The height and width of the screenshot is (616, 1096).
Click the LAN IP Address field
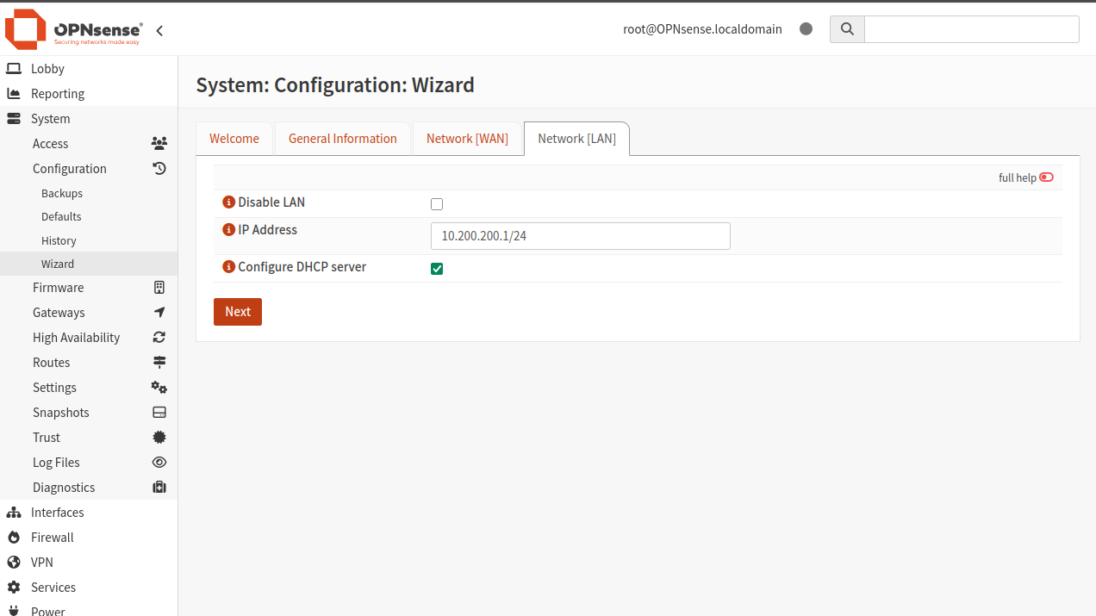tap(580, 236)
